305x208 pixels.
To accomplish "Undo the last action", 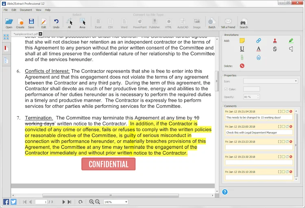I will coord(56,23).
